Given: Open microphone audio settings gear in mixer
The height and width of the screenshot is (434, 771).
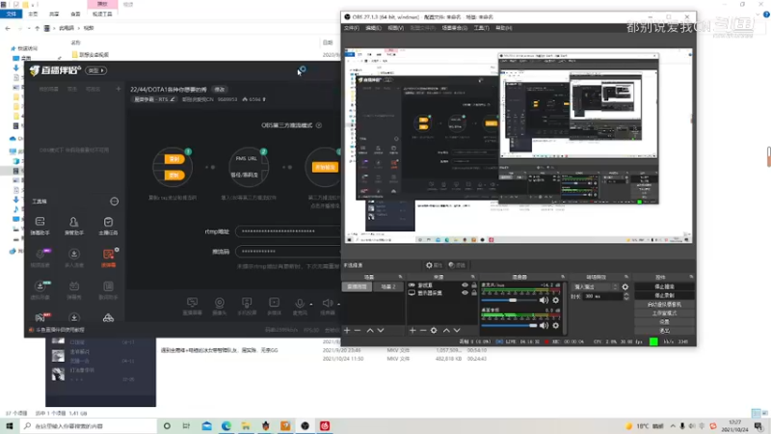Looking at the screenshot, I should (x=556, y=300).
